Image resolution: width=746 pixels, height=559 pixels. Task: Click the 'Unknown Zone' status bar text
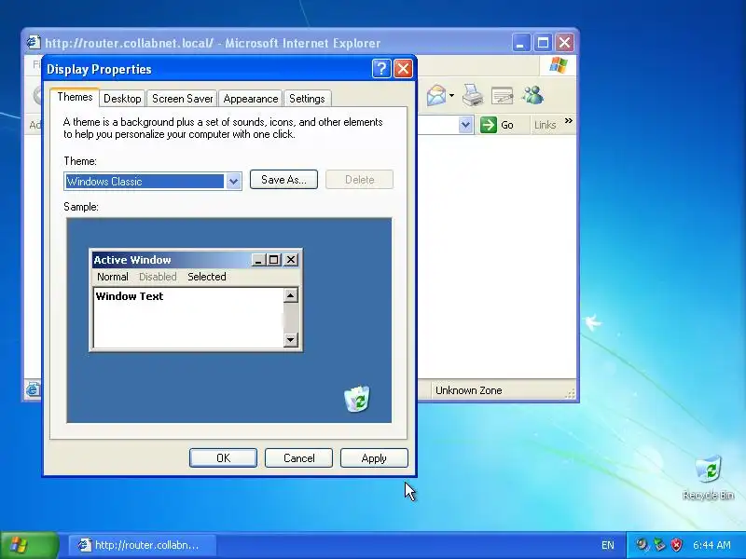click(469, 390)
